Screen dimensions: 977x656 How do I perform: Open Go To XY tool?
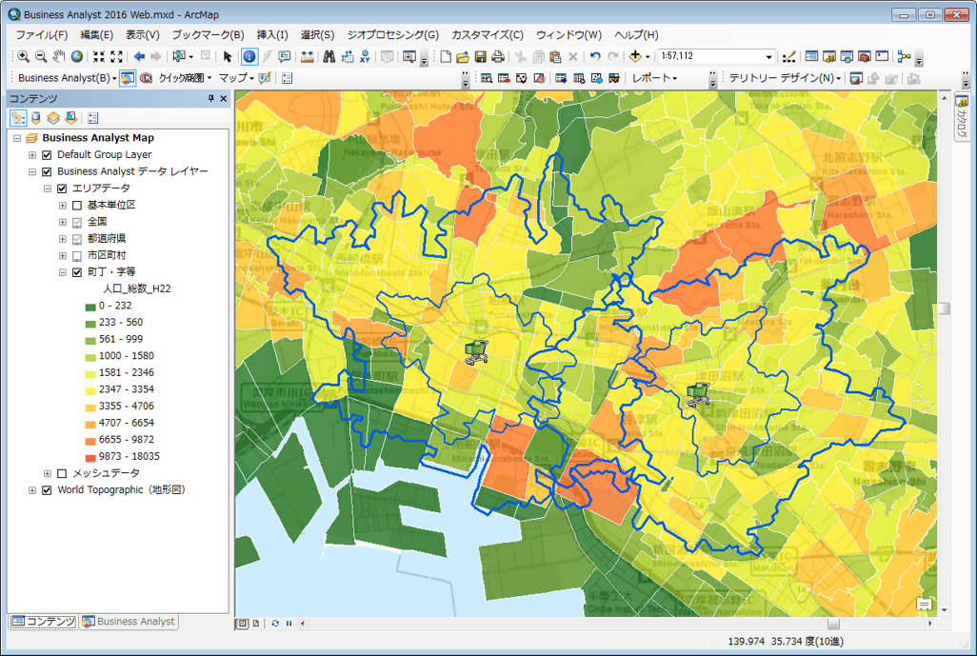[365, 57]
